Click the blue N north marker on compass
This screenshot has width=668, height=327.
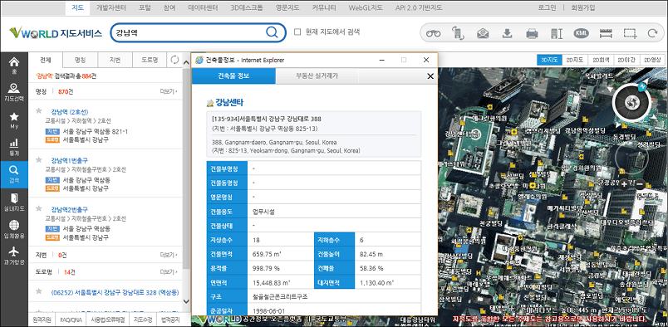642,87
